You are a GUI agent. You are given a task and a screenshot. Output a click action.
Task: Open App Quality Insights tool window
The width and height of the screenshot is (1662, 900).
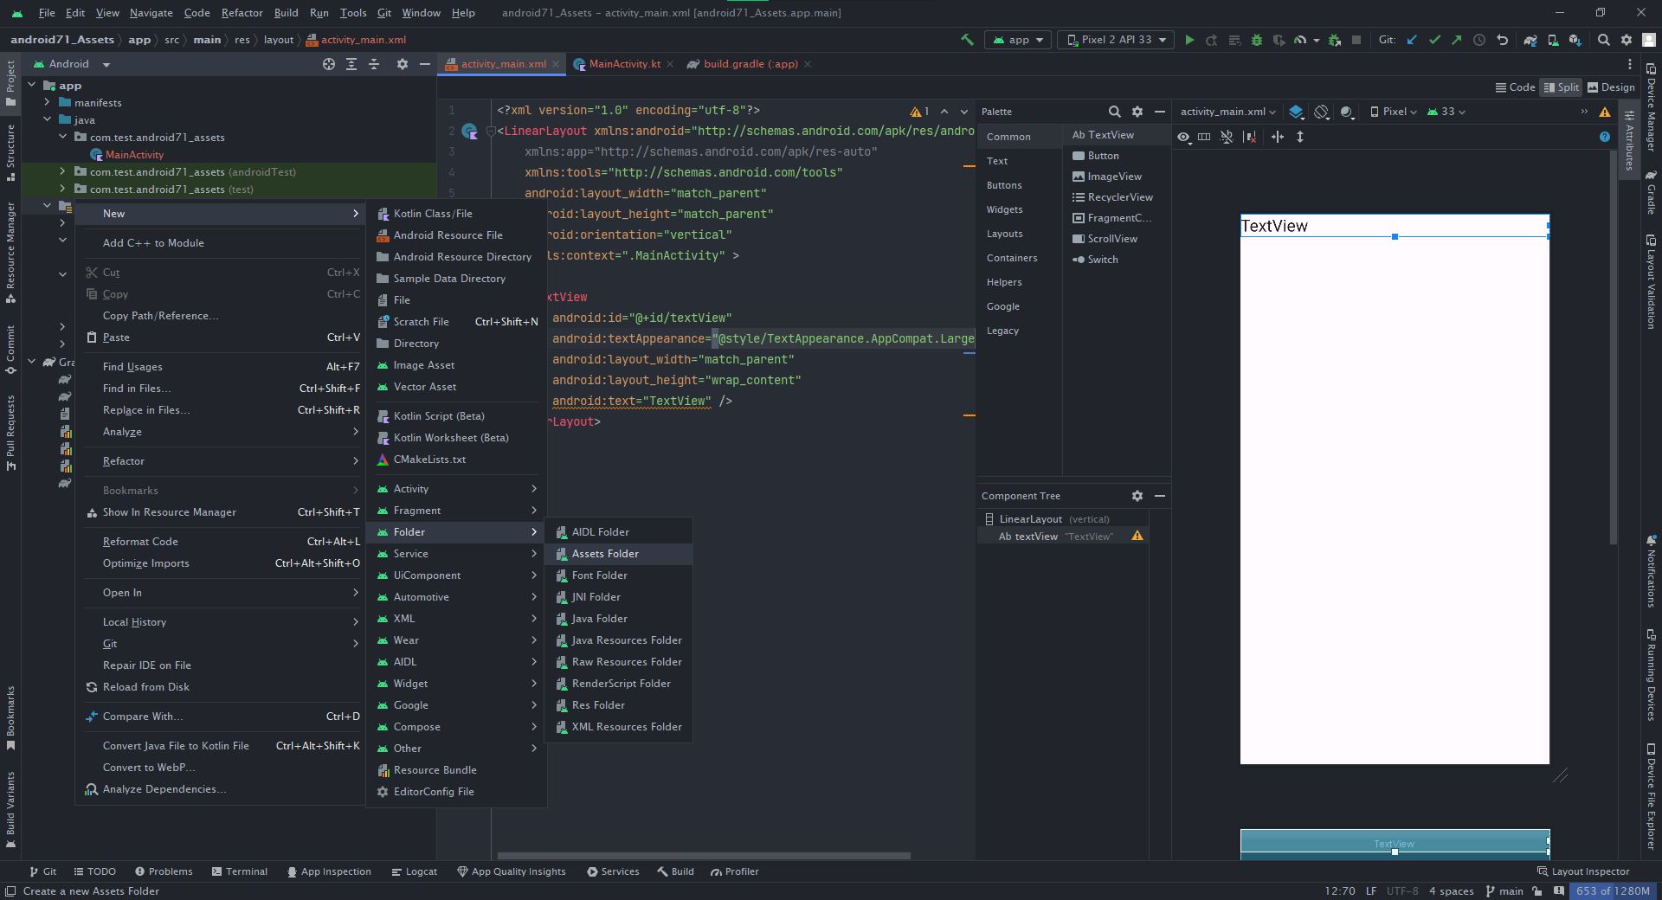pos(512,871)
